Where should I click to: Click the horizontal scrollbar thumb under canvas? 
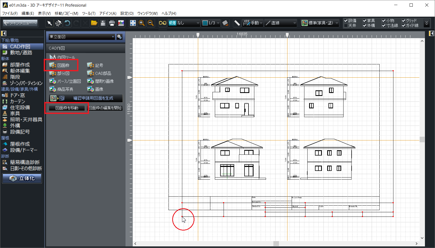pyautogui.click(x=276, y=243)
